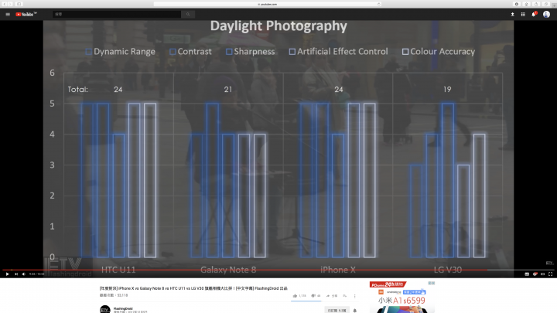557x313 pixels.
Task: Reload the page from address bar
Action: 378,4
